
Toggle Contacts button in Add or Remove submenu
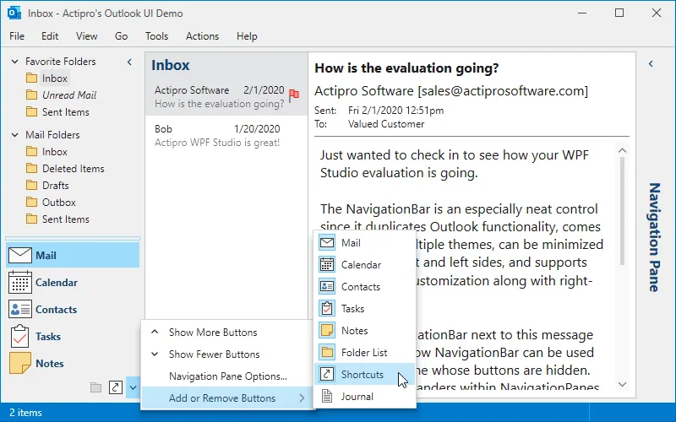365,286
